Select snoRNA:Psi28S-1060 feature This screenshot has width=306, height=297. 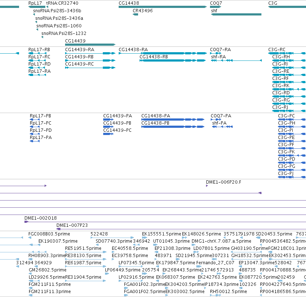point(37,30)
